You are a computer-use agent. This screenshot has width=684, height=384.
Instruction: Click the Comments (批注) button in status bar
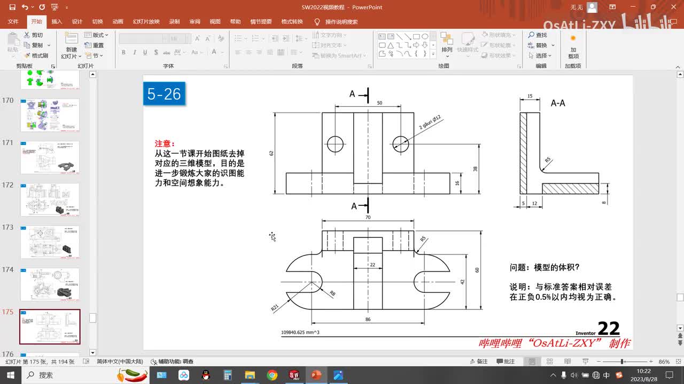pyautogui.click(x=505, y=361)
